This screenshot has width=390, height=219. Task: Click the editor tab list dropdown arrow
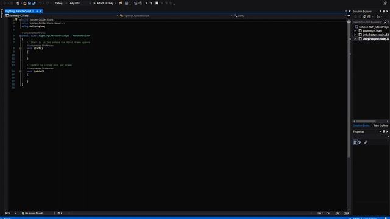click(346, 11)
